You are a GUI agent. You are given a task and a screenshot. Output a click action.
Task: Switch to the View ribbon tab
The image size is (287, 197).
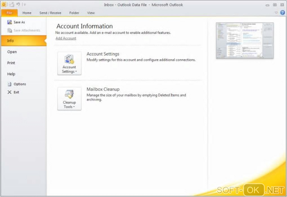click(91, 13)
